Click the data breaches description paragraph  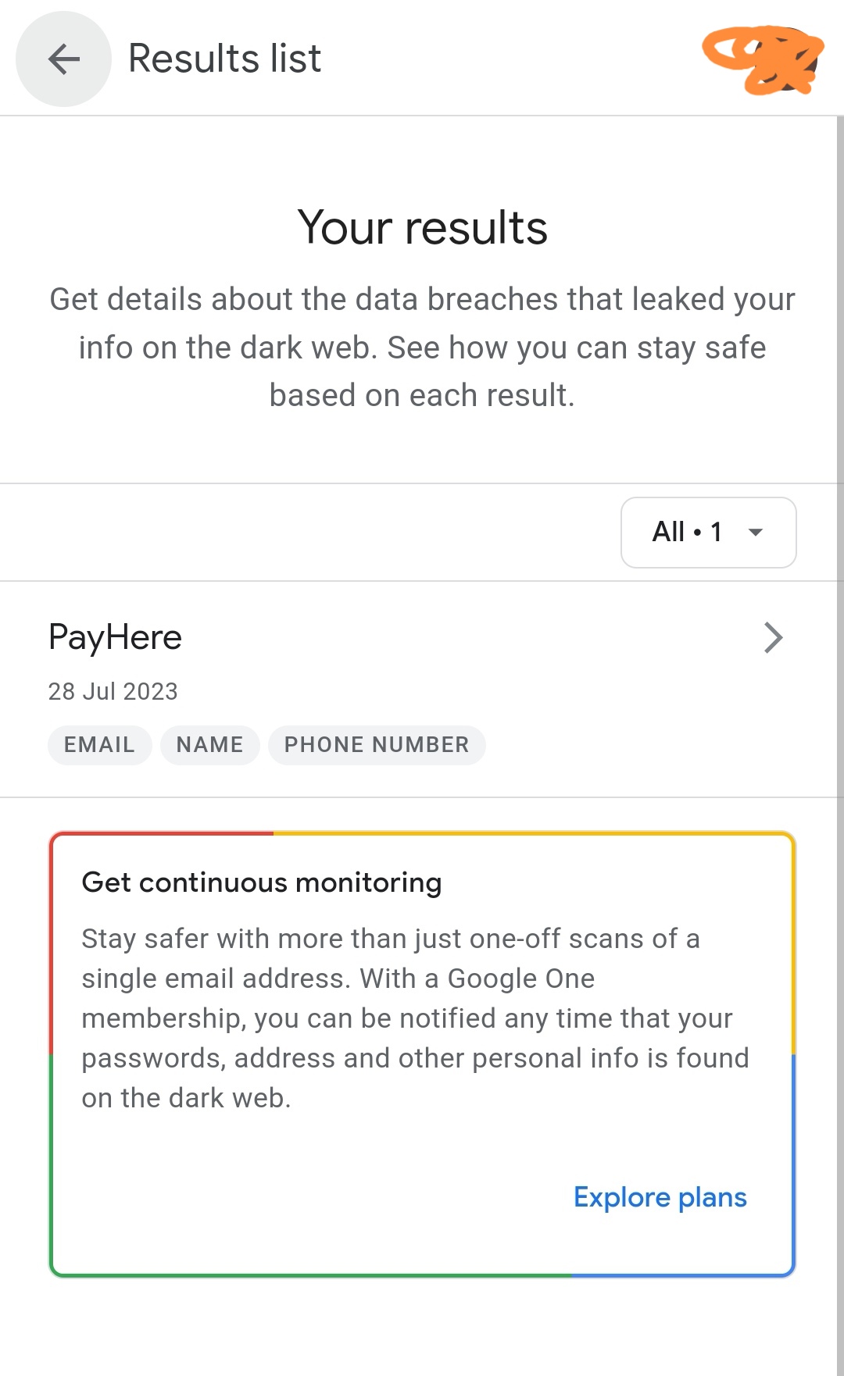[x=422, y=348]
